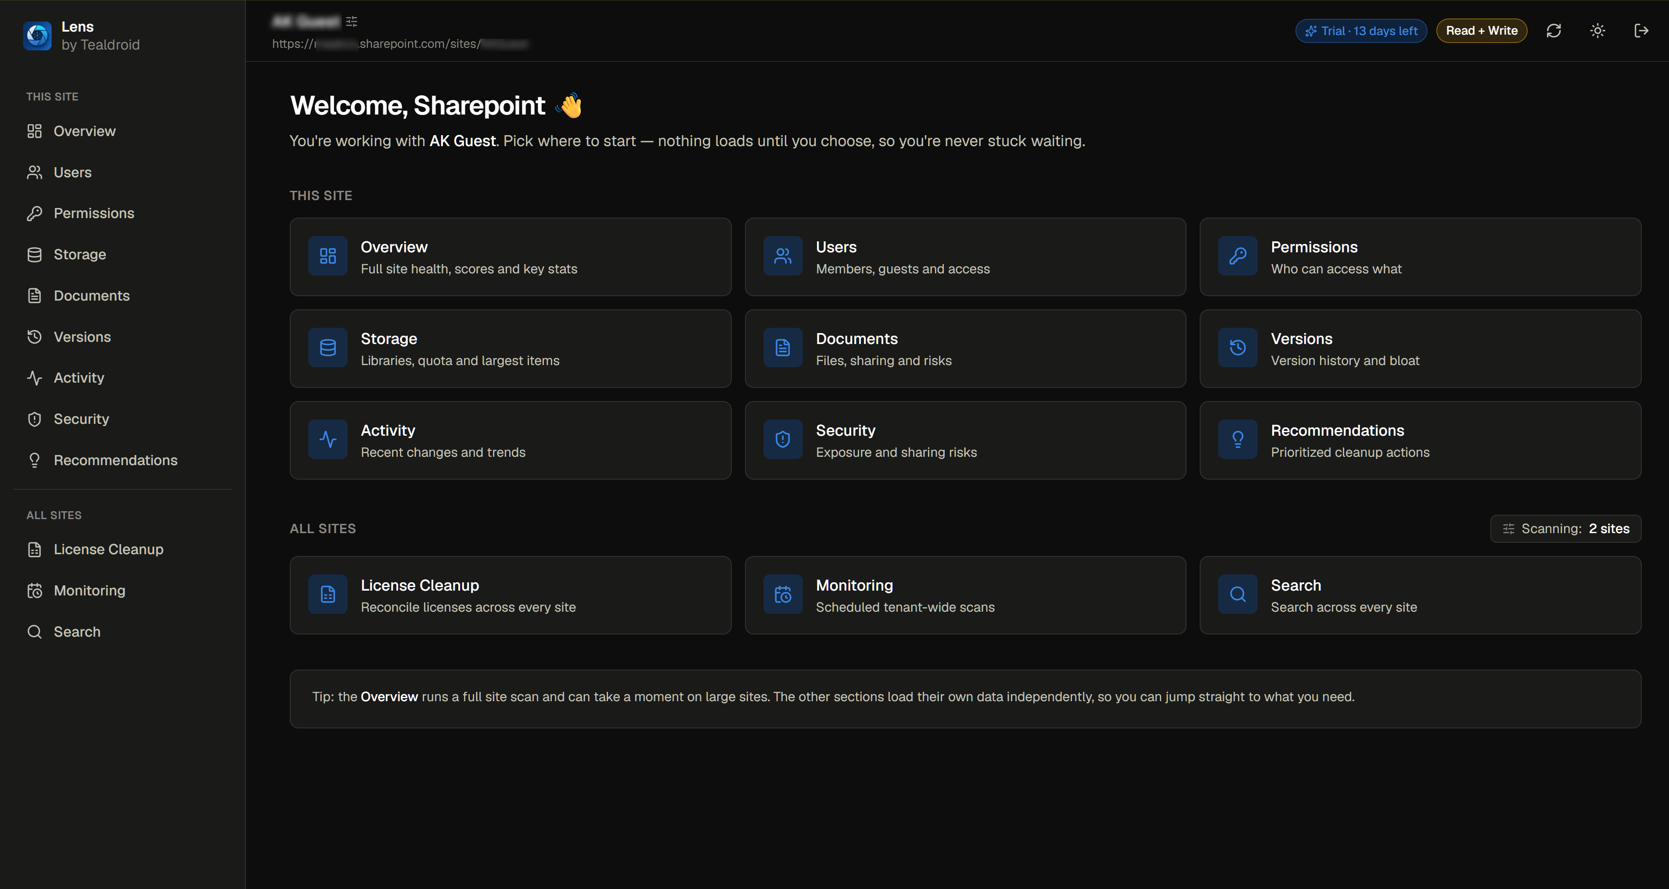Screen dimensions: 1669x889
Task: Open Overview from the sidebar
Action: click(122, 132)
